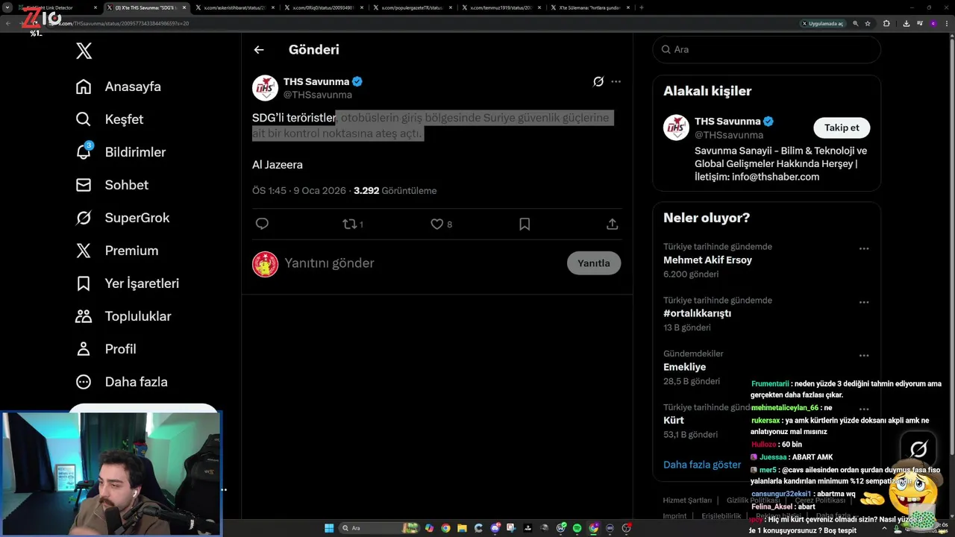Click the tab search dropdown arrow

[x=7, y=7]
